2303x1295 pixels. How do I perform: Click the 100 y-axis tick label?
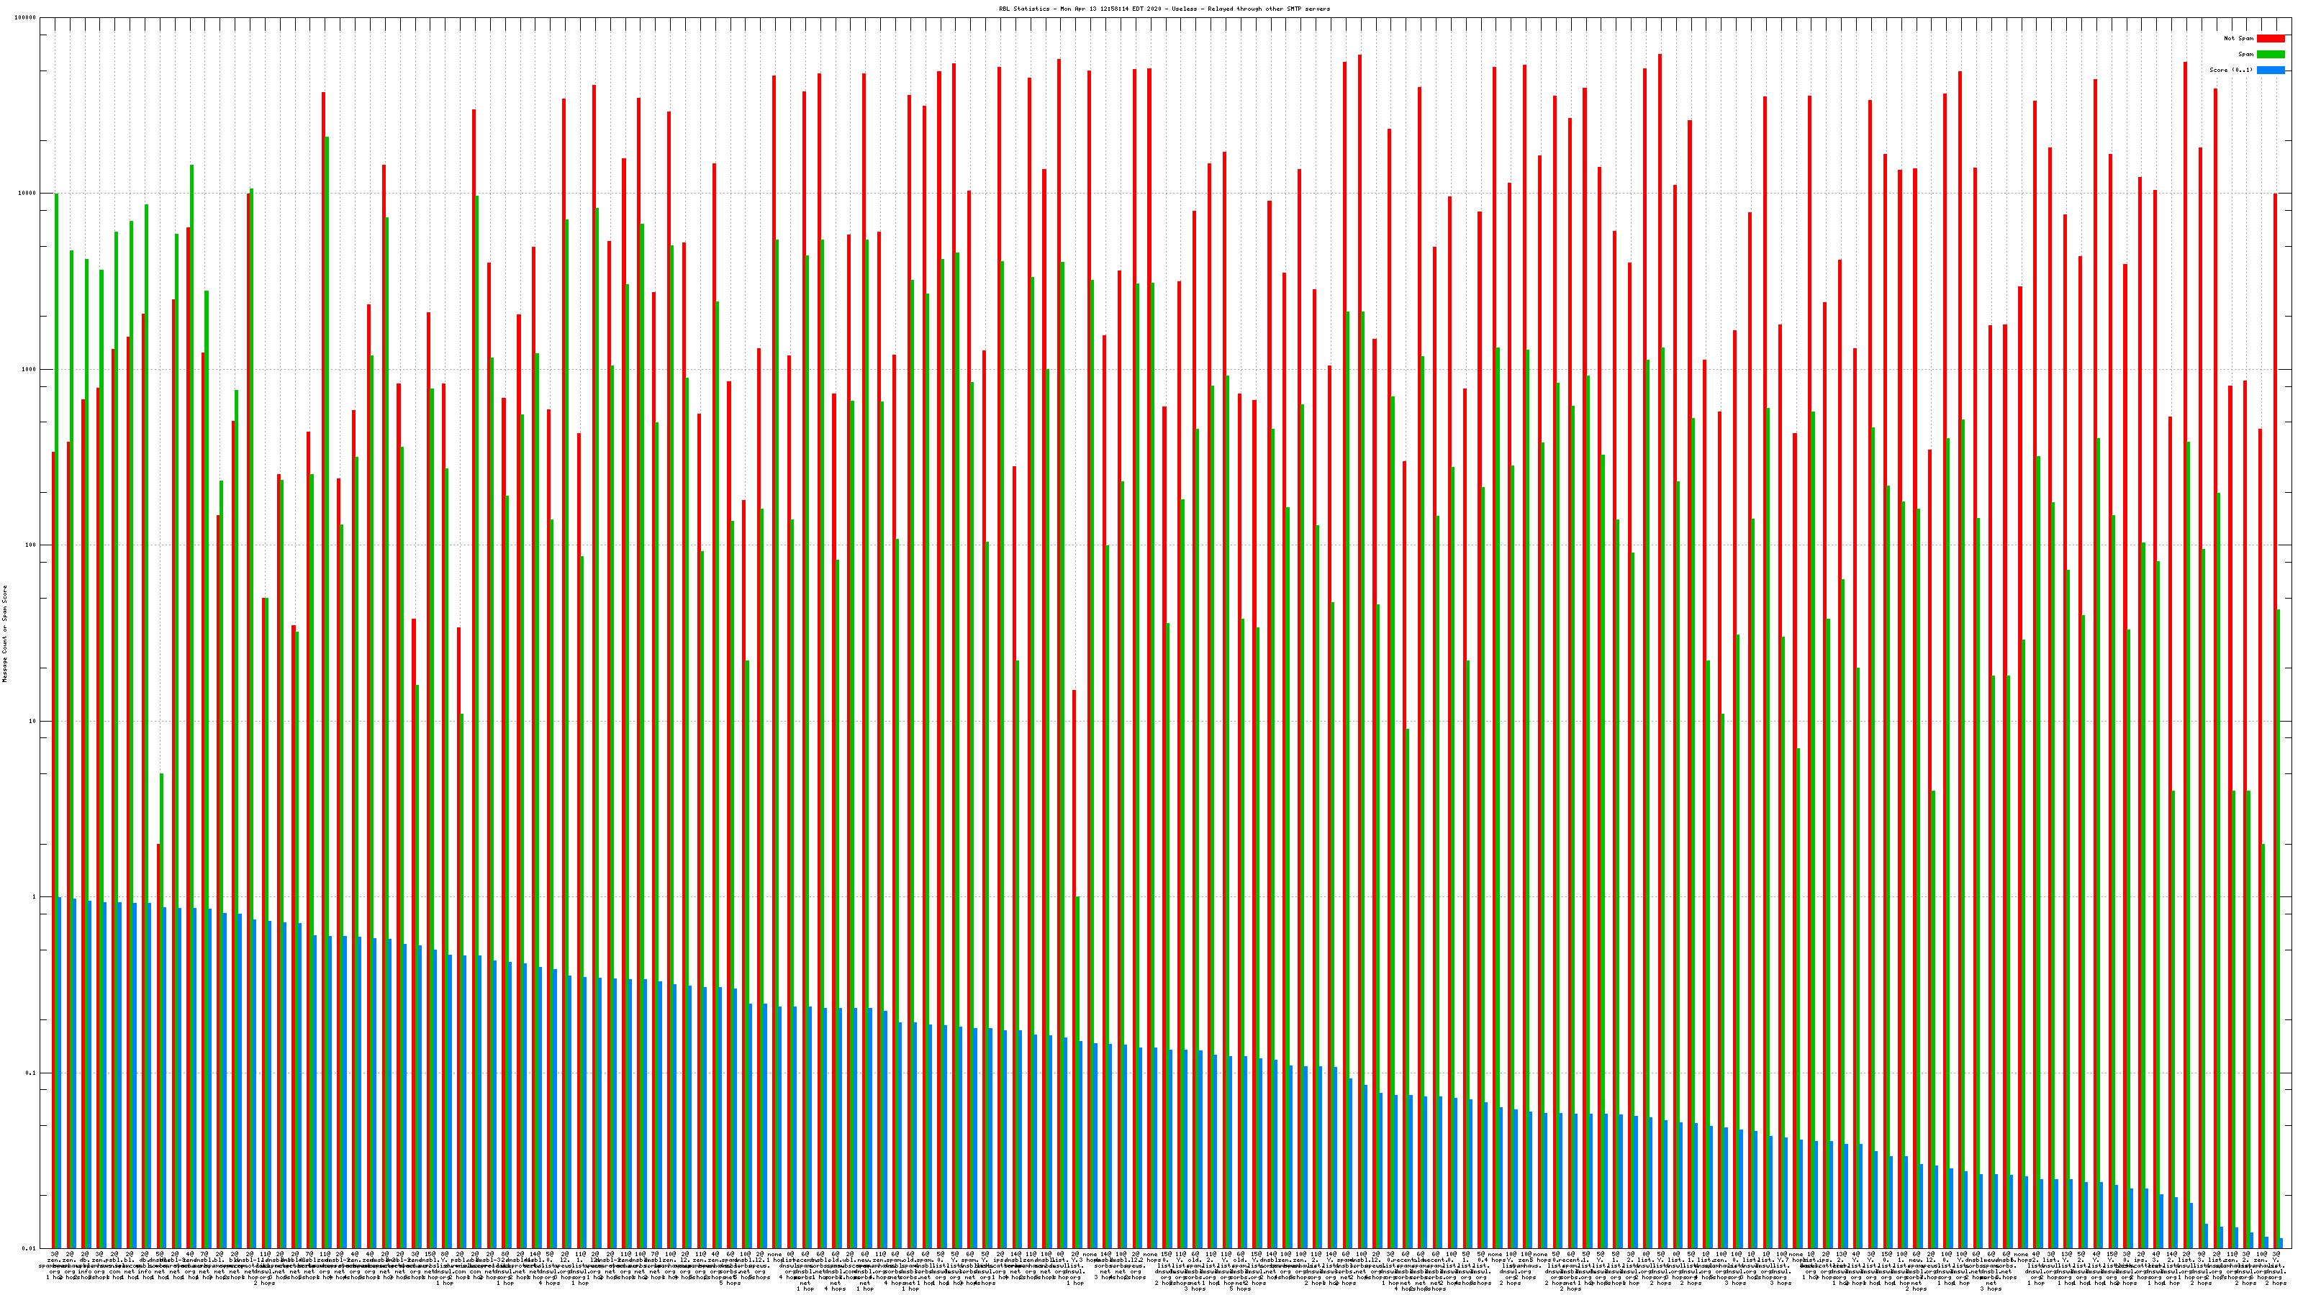point(30,545)
